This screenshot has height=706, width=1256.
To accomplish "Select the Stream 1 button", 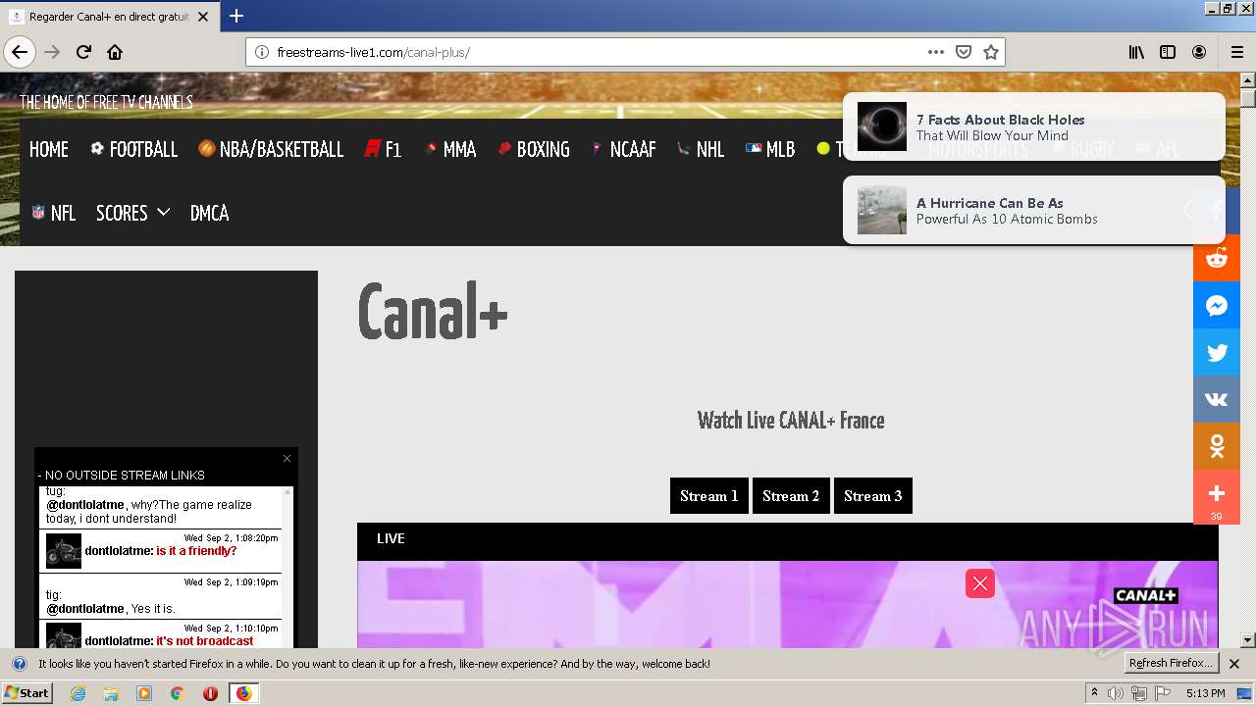I will tap(709, 496).
